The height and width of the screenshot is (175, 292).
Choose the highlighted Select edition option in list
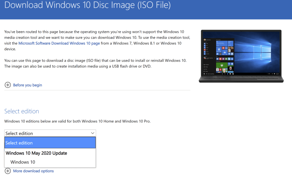click(50, 143)
